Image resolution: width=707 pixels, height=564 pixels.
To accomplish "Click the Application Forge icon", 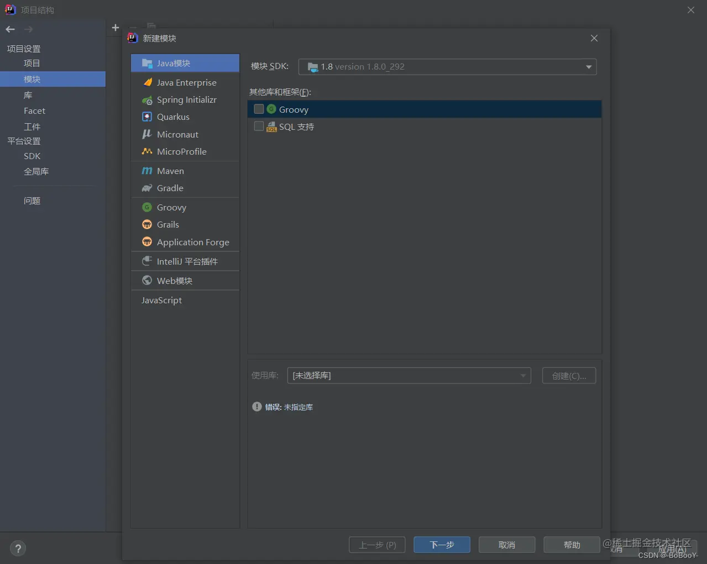I will tap(147, 242).
